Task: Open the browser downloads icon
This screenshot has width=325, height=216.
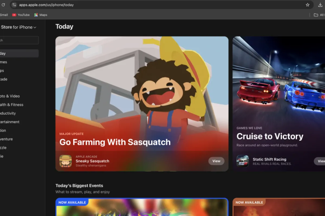Action: (x=320, y=5)
